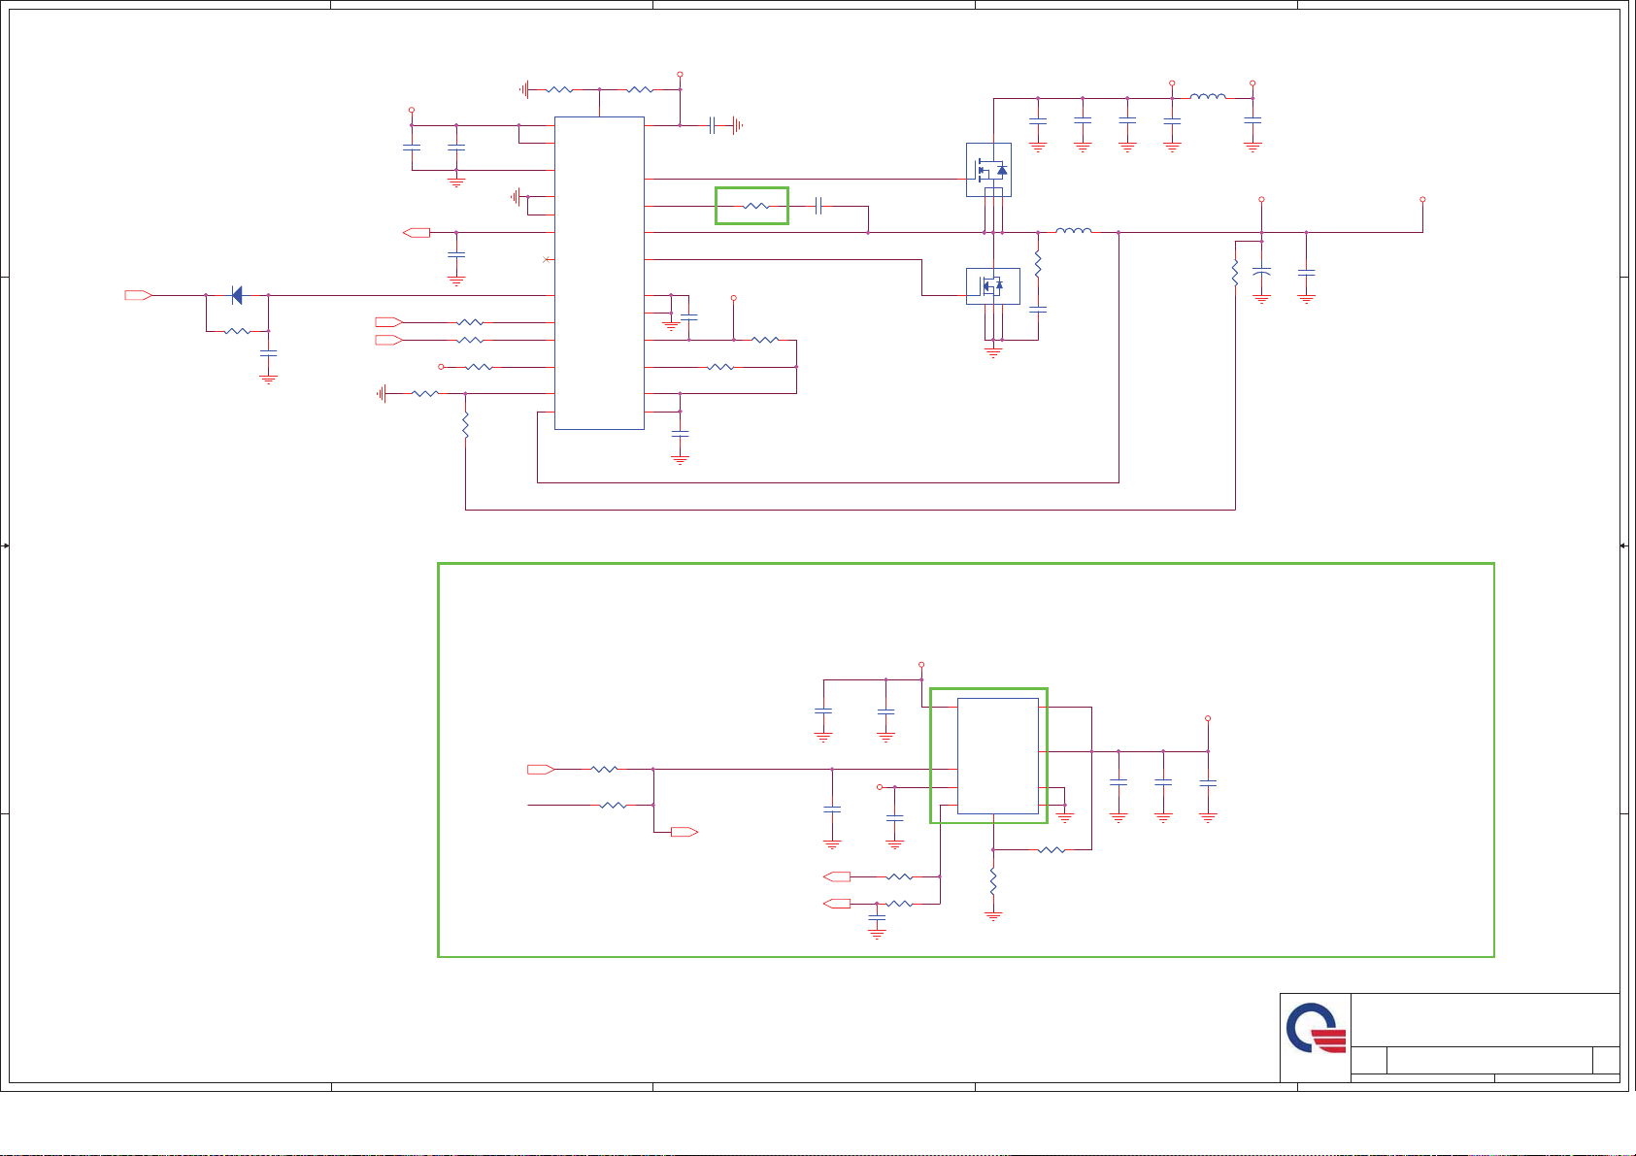Click the large controller IC rectangle

599,273
